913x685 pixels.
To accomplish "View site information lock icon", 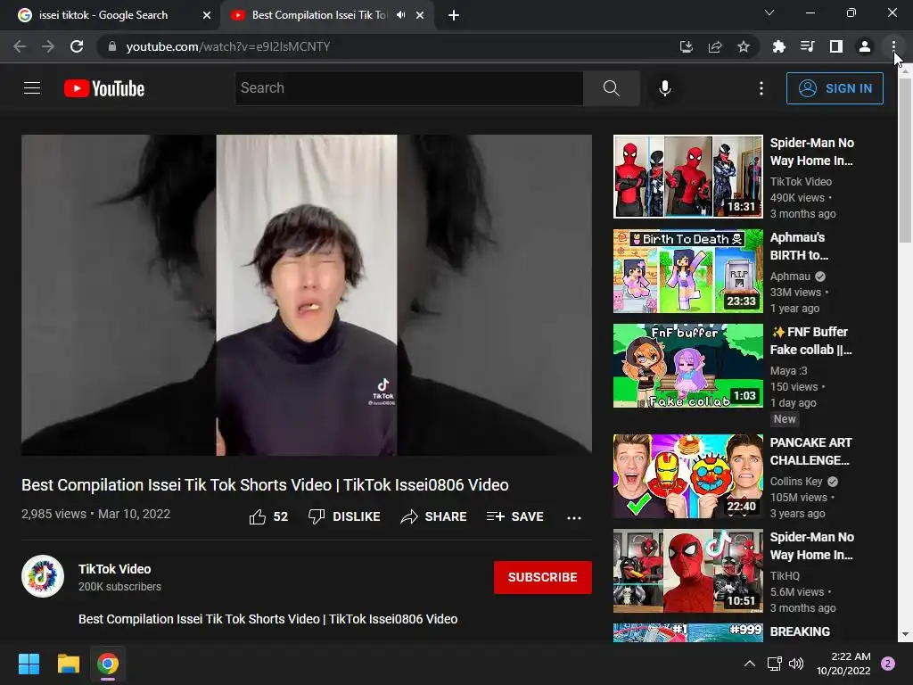I will [x=112, y=46].
